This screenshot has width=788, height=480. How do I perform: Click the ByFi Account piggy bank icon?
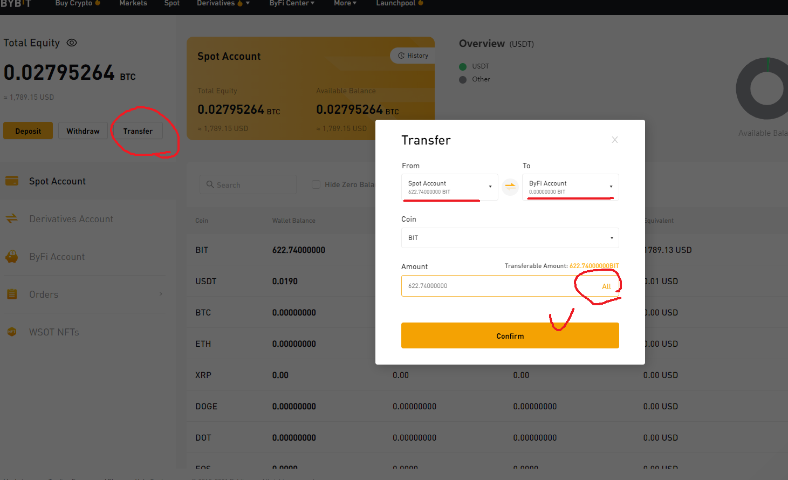[12, 256]
